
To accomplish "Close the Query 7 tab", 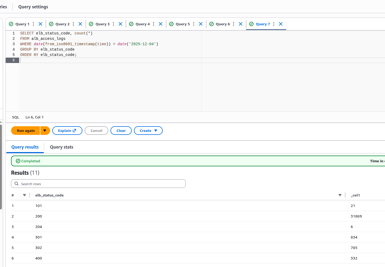I will click(x=281, y=24).
